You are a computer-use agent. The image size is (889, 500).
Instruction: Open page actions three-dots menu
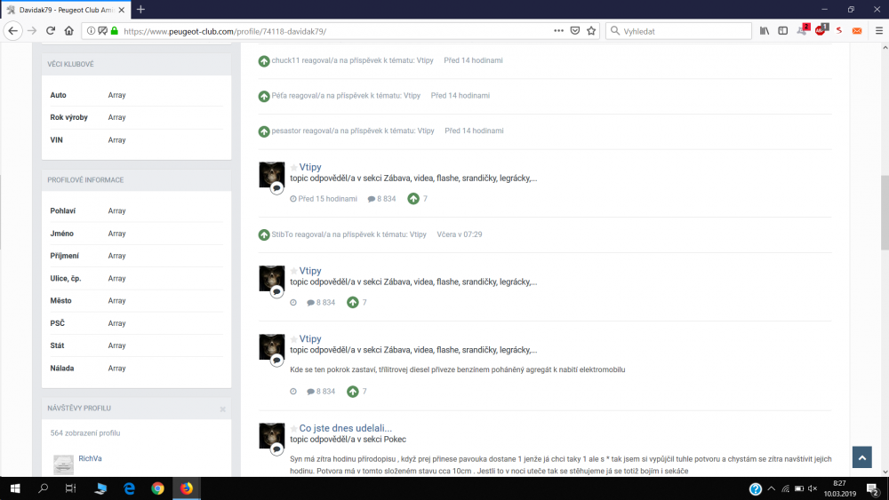[558, 31]
